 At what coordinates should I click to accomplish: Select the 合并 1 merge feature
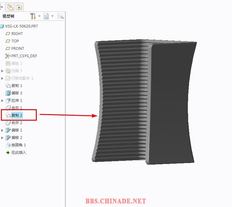tap(17, 108)
